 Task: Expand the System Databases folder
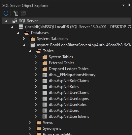[x=24, y=39]
